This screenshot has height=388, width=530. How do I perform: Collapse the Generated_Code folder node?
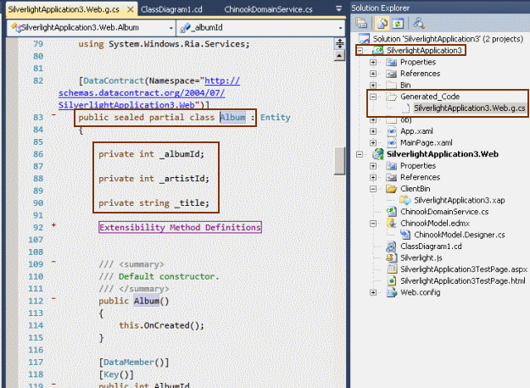coord(373,97)
